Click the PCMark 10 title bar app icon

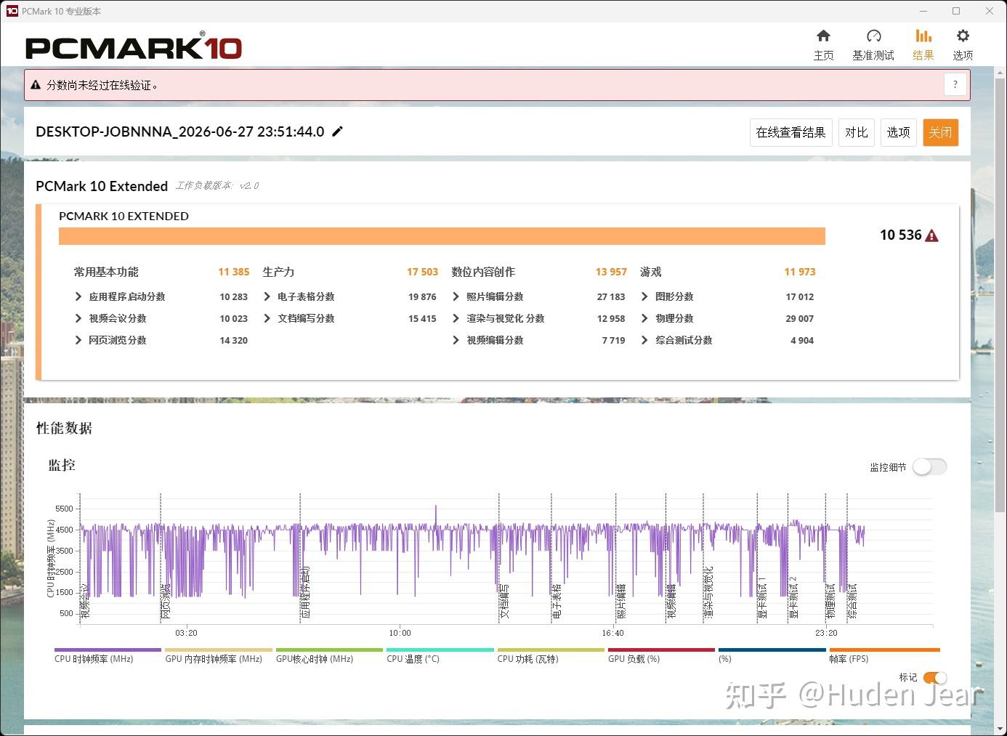(12, 11)
